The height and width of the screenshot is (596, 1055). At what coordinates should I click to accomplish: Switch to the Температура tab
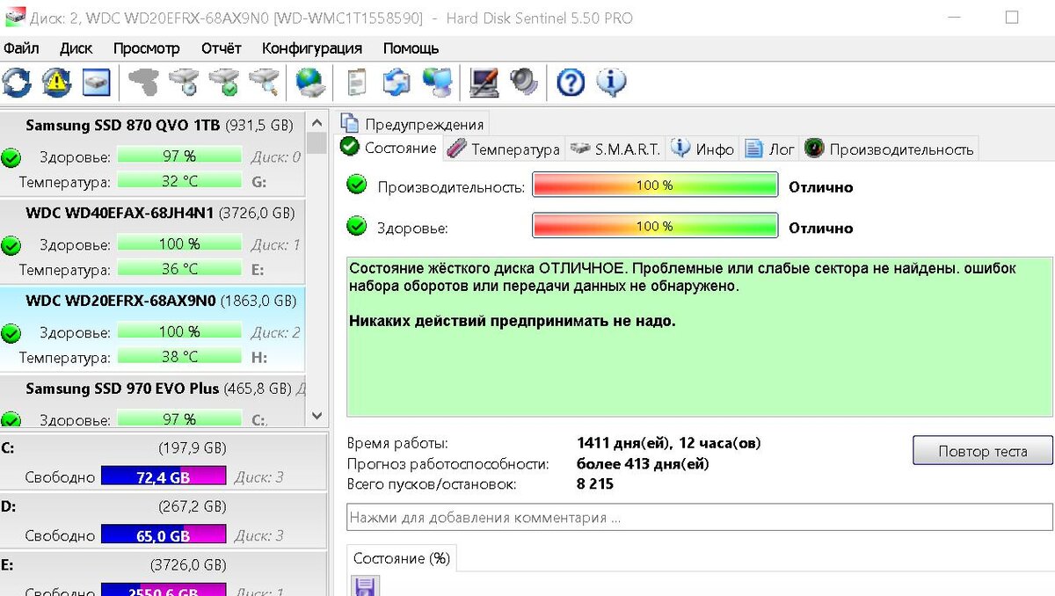coord(504,149)
